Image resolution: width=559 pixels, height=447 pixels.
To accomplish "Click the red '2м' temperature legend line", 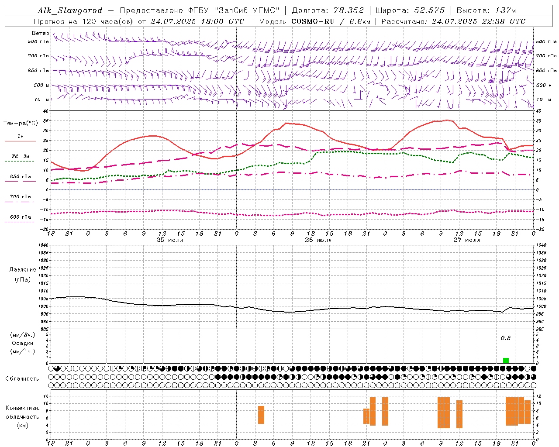I will [x=20, y=141].
